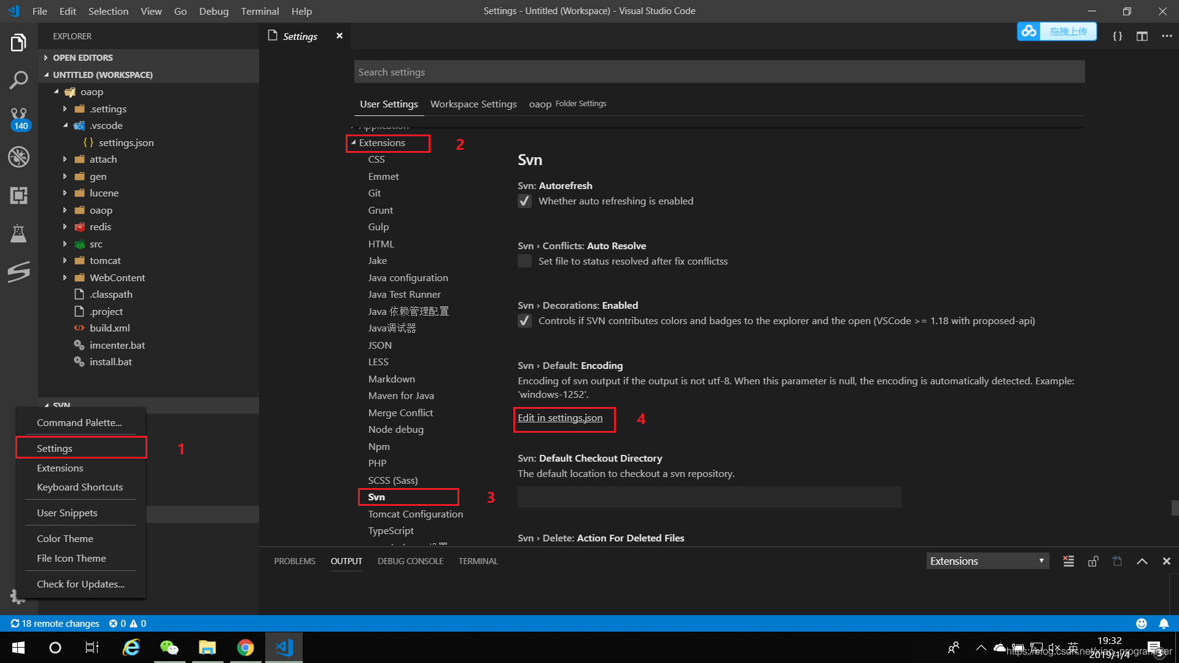Split the editor with split icon

[x=1142, y=36]
